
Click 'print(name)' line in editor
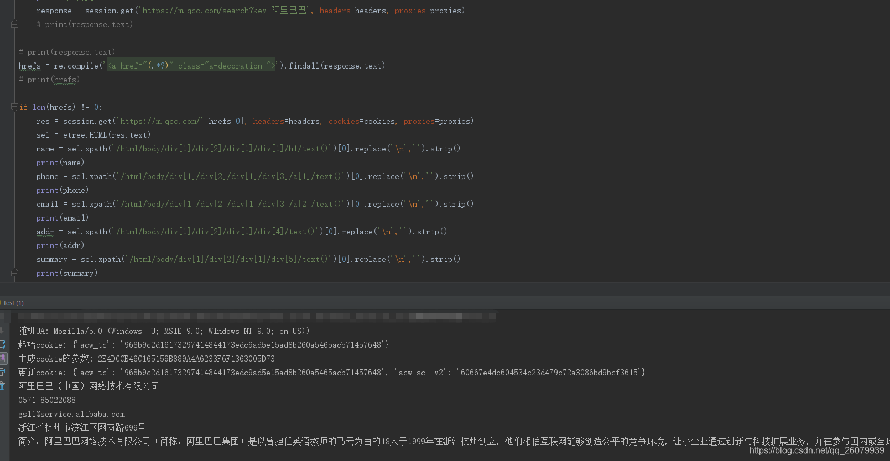tap(60, 163)
